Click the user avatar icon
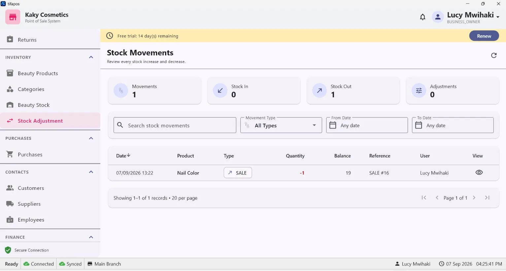Screen dimensions: 506x271 [x=438, y=17]
